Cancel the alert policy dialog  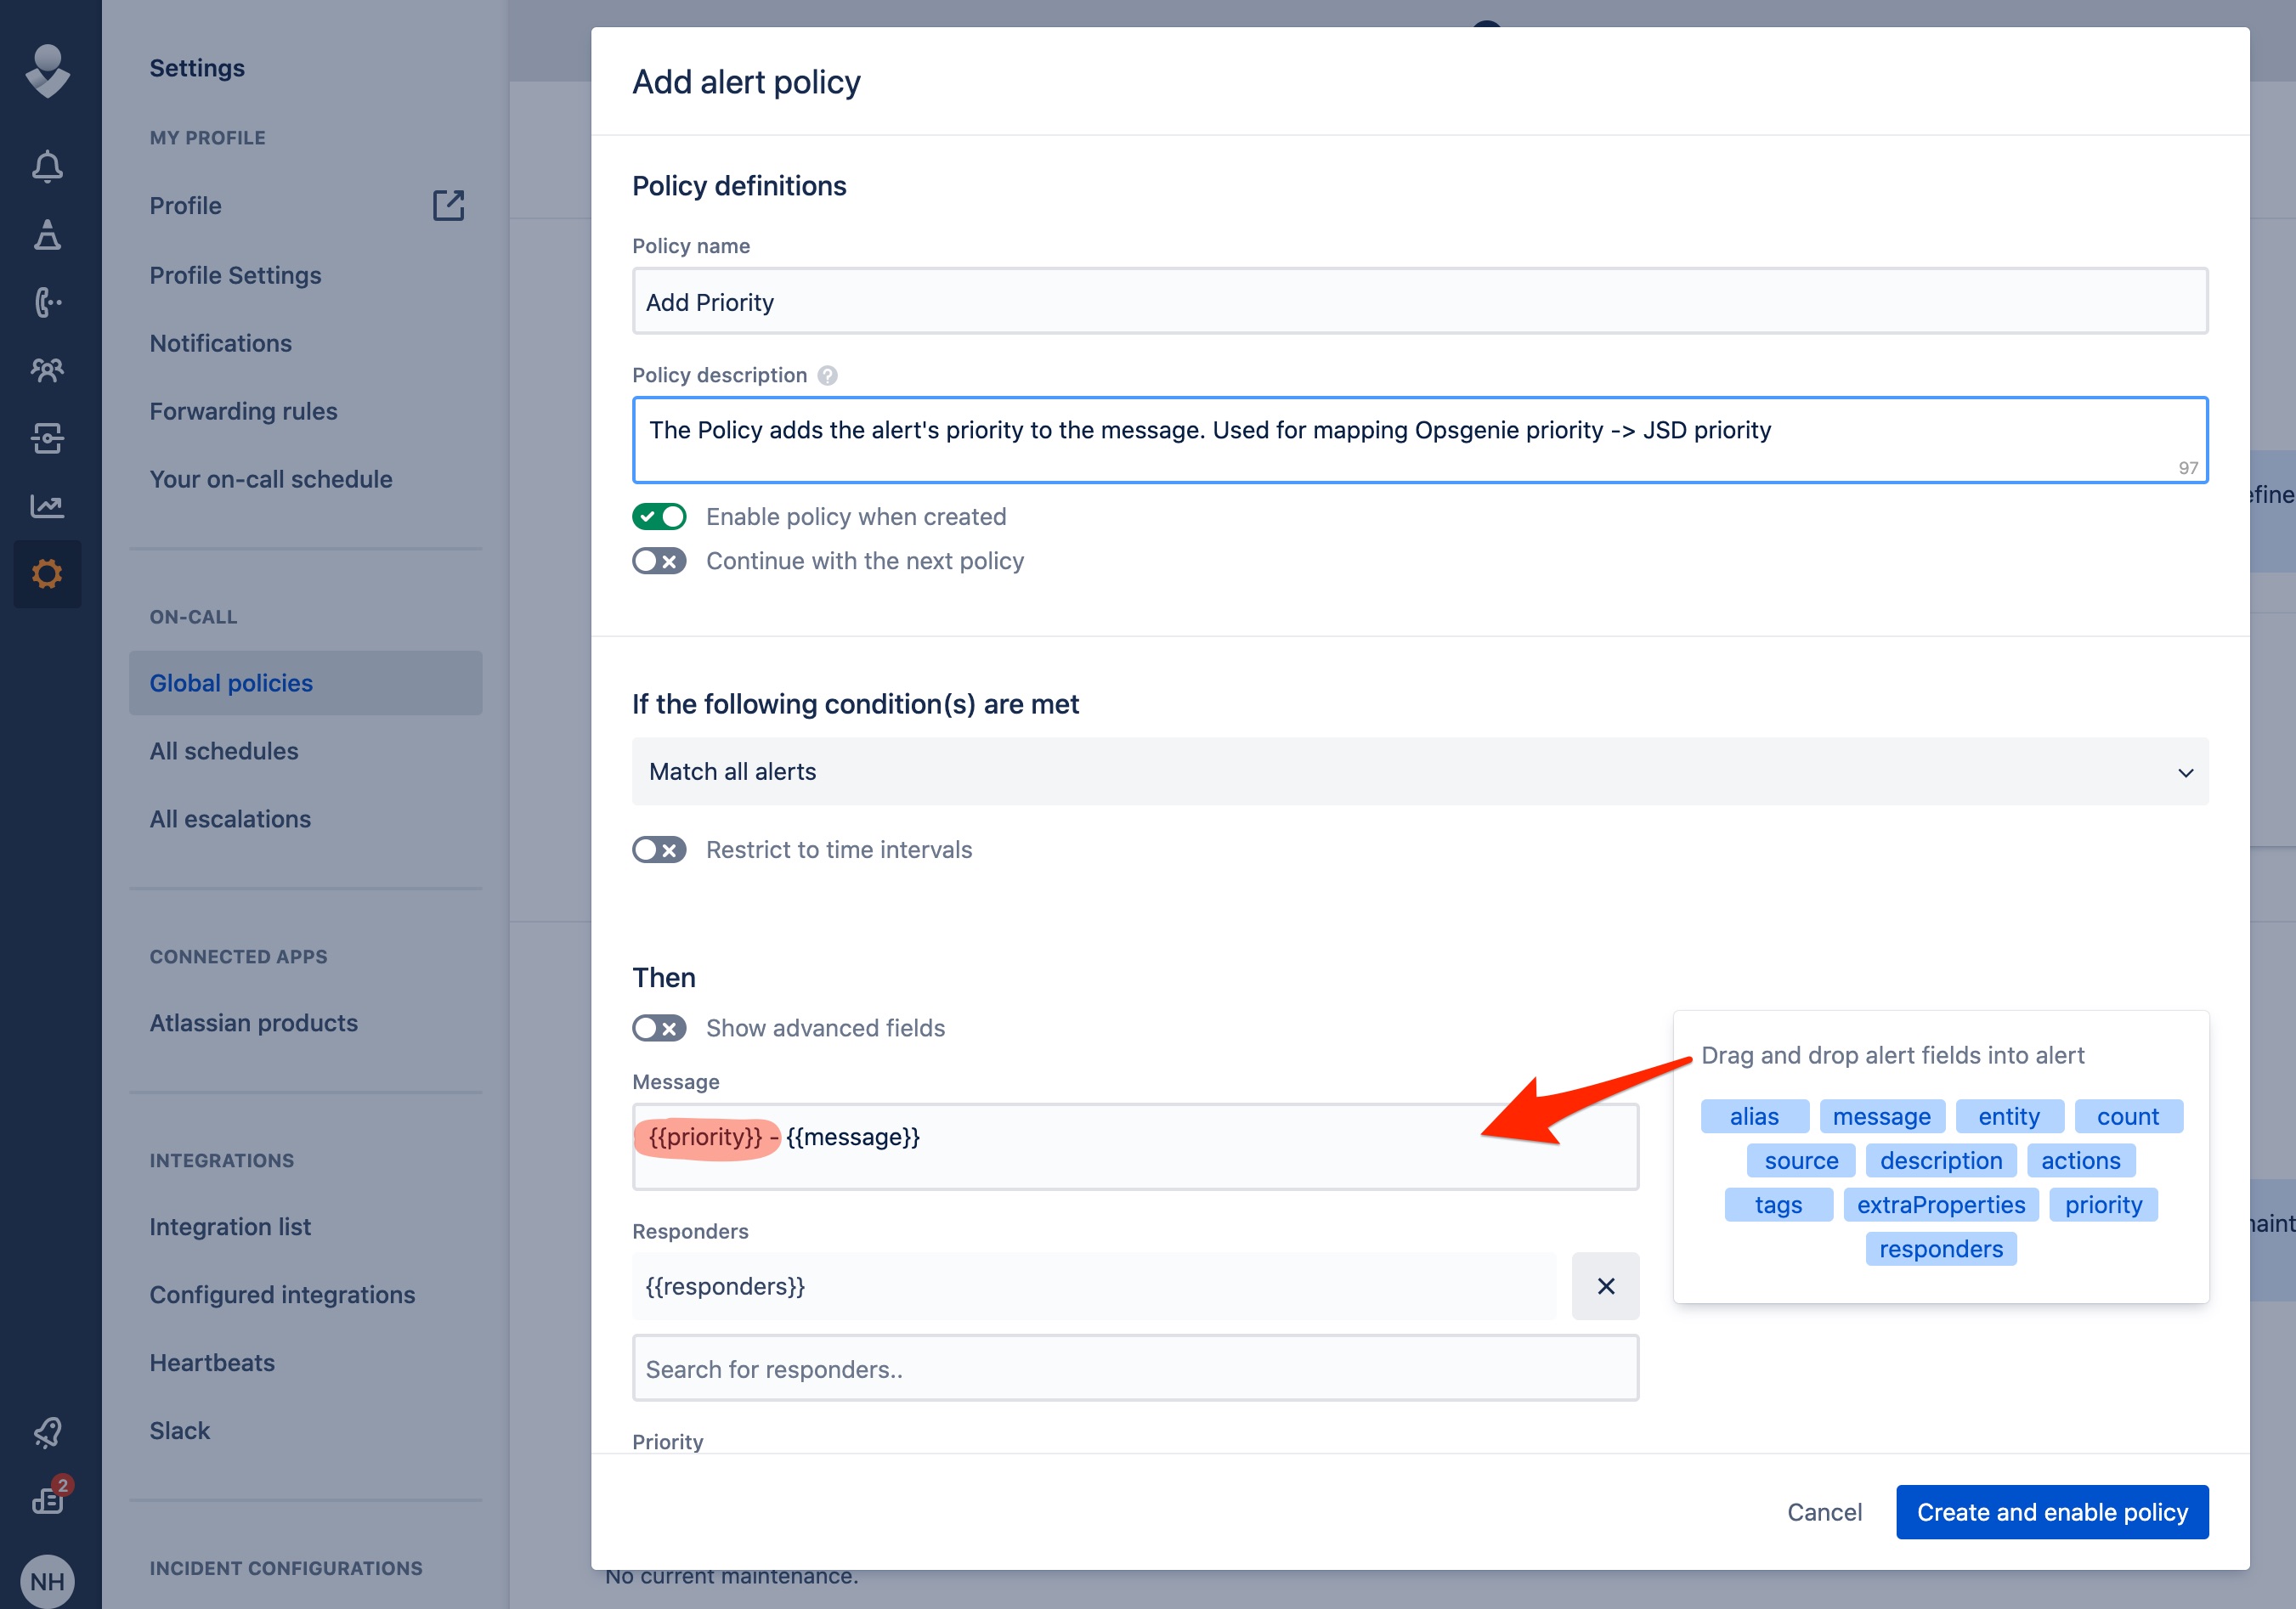(x=1824, y=1512)
